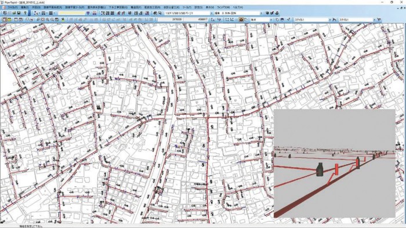Open the ファイル(F) menu
The height and width of the screenshot is (228, 406).
coord(12,8)
